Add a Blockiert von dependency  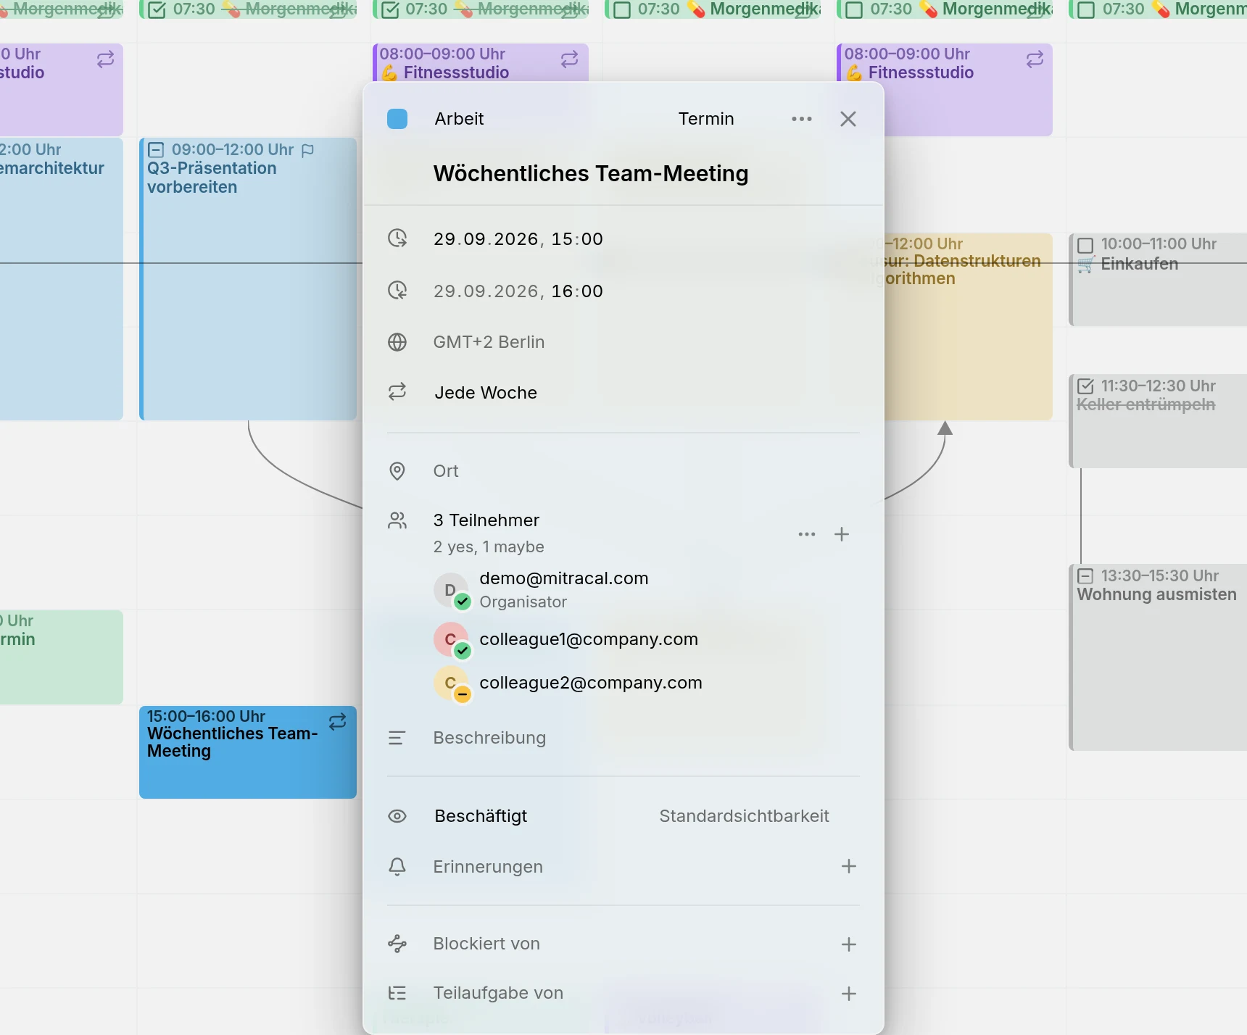coord(849,944)
